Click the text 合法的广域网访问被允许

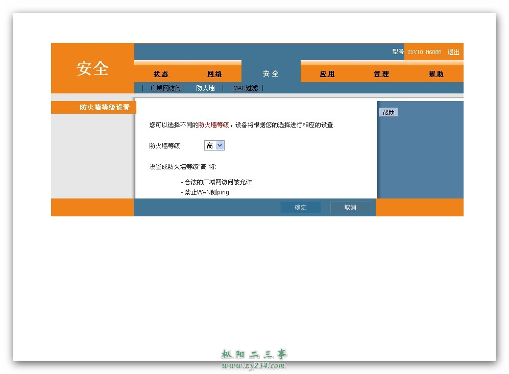point(219,182)
